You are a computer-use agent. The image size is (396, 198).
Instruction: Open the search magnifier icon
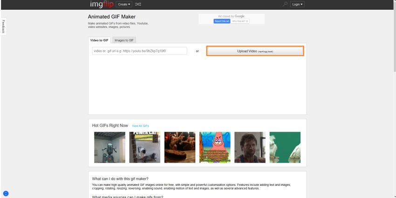pos(285,4)
